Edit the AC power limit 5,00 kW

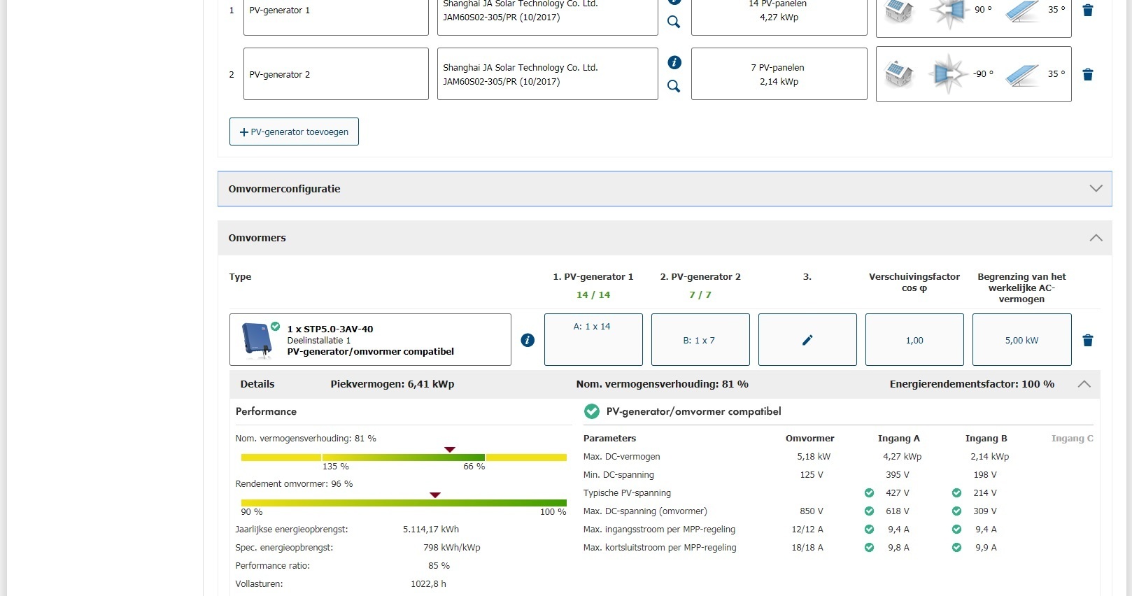coord(1021,340)
